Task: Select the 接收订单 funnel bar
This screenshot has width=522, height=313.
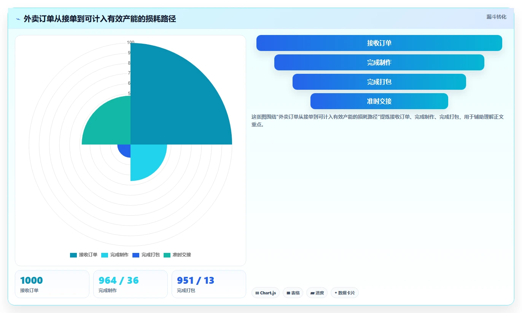Action: 379,43
